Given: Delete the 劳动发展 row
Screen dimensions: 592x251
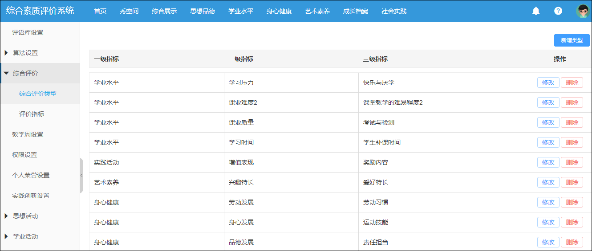Looking at the screenshot, I should click(x=572, y=202).
